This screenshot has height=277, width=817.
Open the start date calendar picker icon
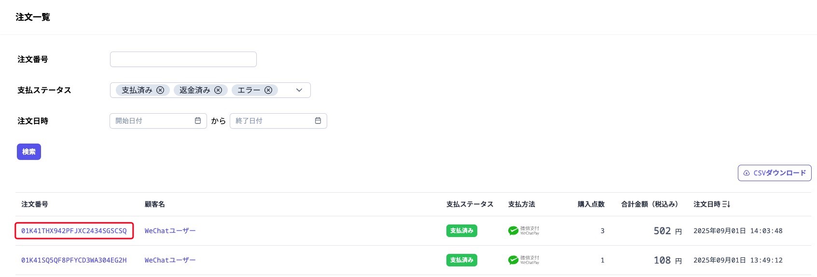coord(198,121)
